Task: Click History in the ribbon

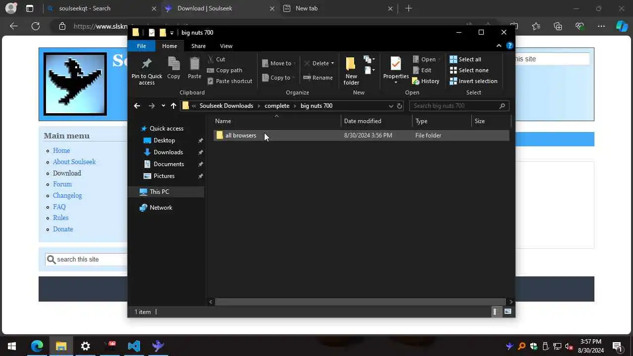Action: click(x=426, y=81)
